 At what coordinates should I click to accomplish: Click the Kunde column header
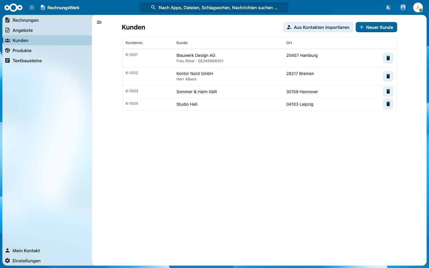pyautogui.click(x=182, y=43)
